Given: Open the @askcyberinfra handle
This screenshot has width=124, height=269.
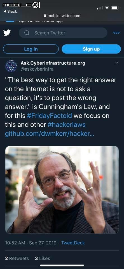Looking at the screenshot, I should (37, 69).
